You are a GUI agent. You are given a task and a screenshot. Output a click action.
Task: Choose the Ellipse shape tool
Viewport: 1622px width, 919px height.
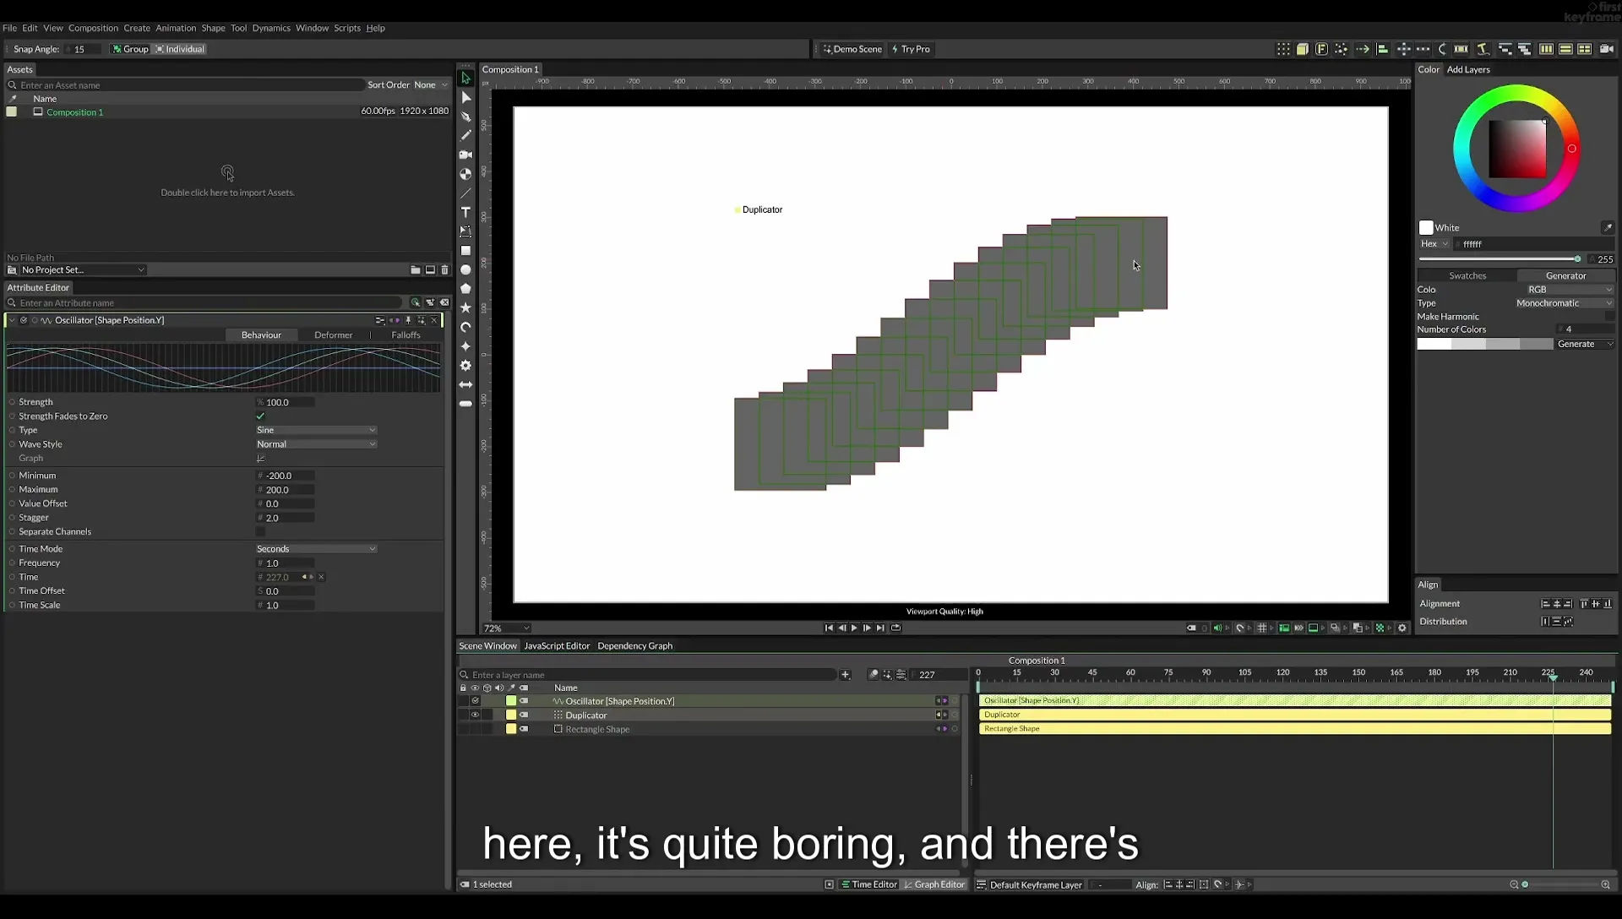[x=465, y=270]
